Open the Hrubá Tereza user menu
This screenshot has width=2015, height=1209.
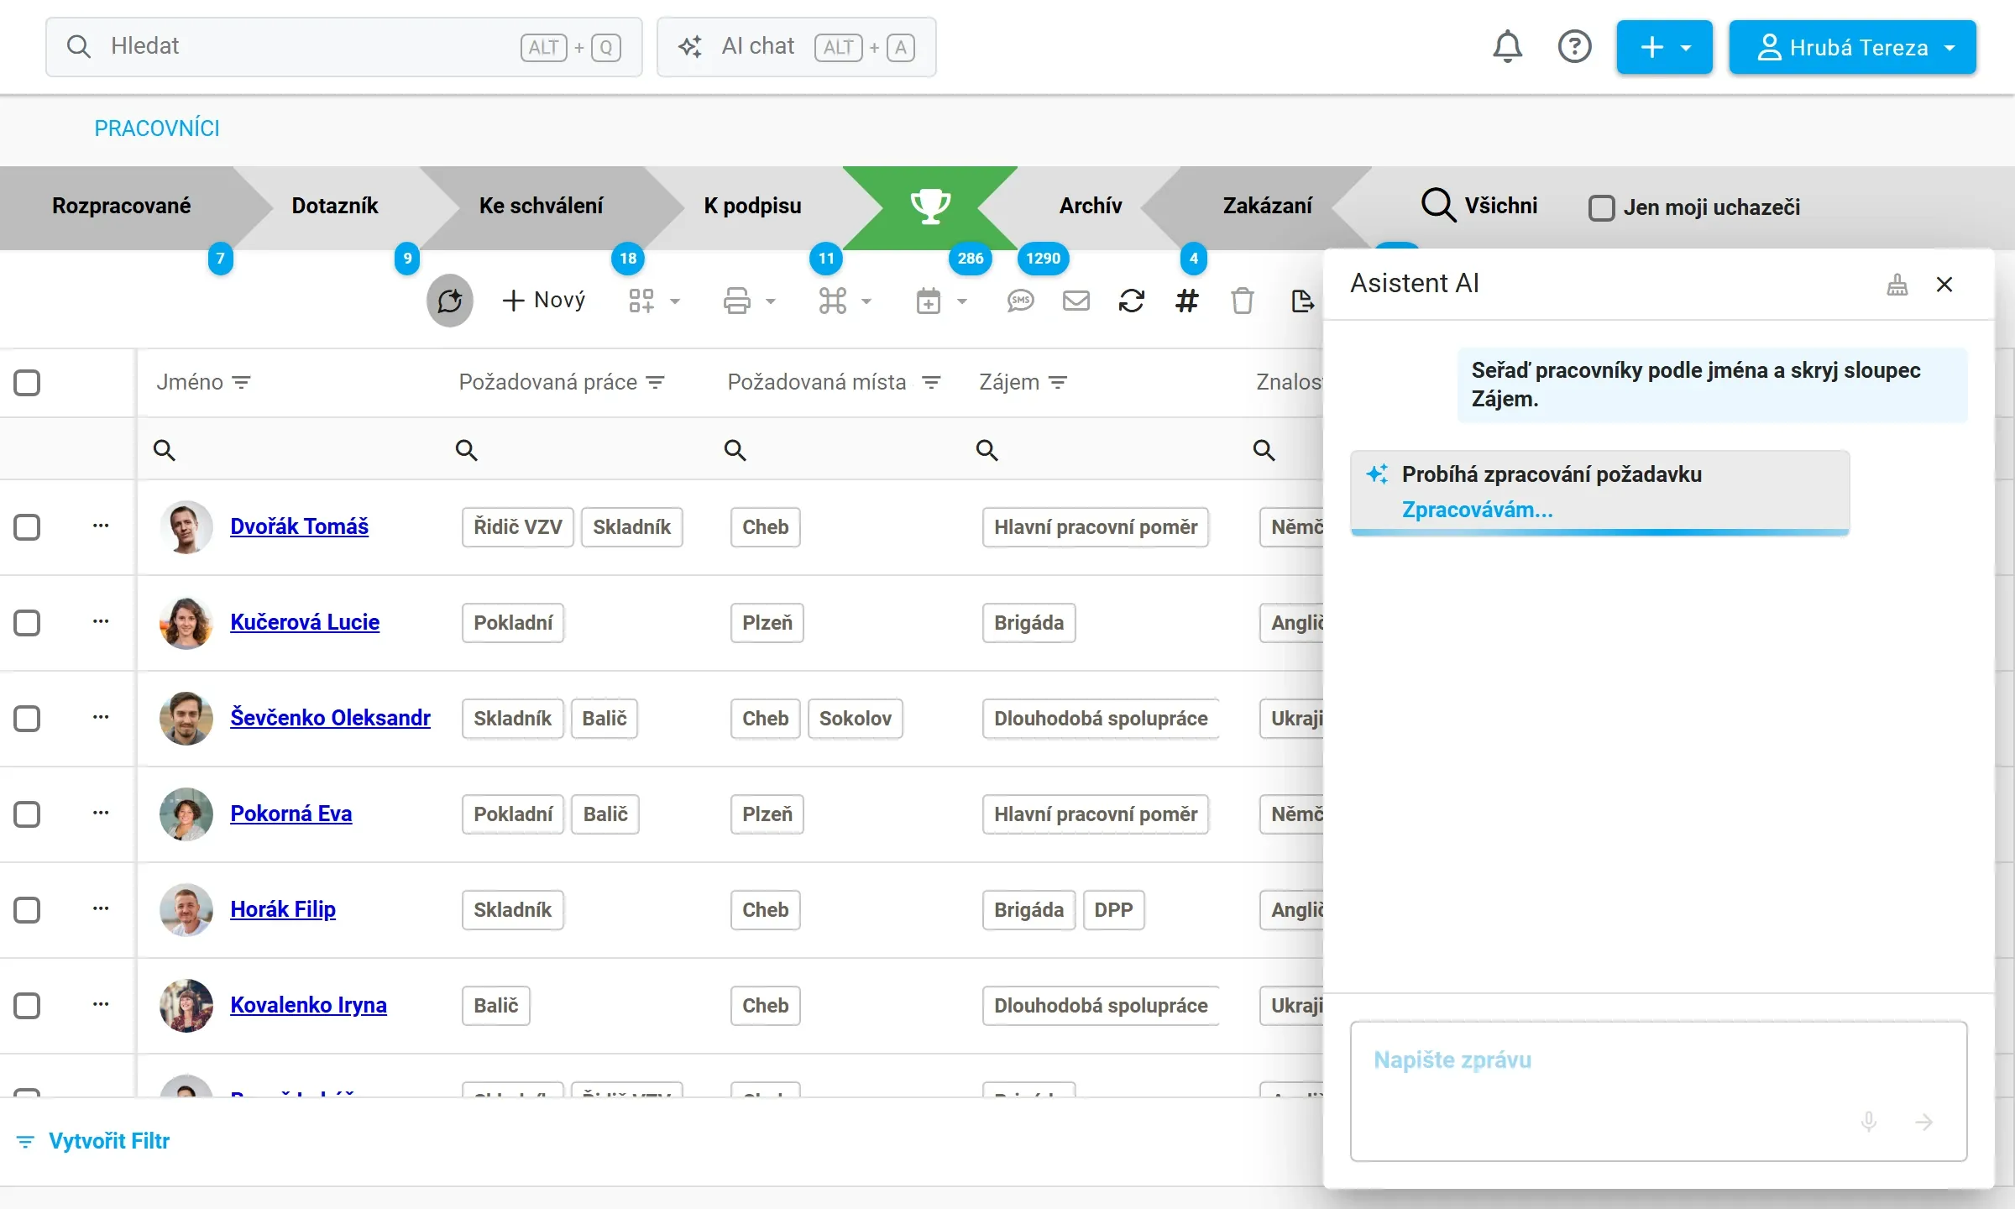(1852, 47)
